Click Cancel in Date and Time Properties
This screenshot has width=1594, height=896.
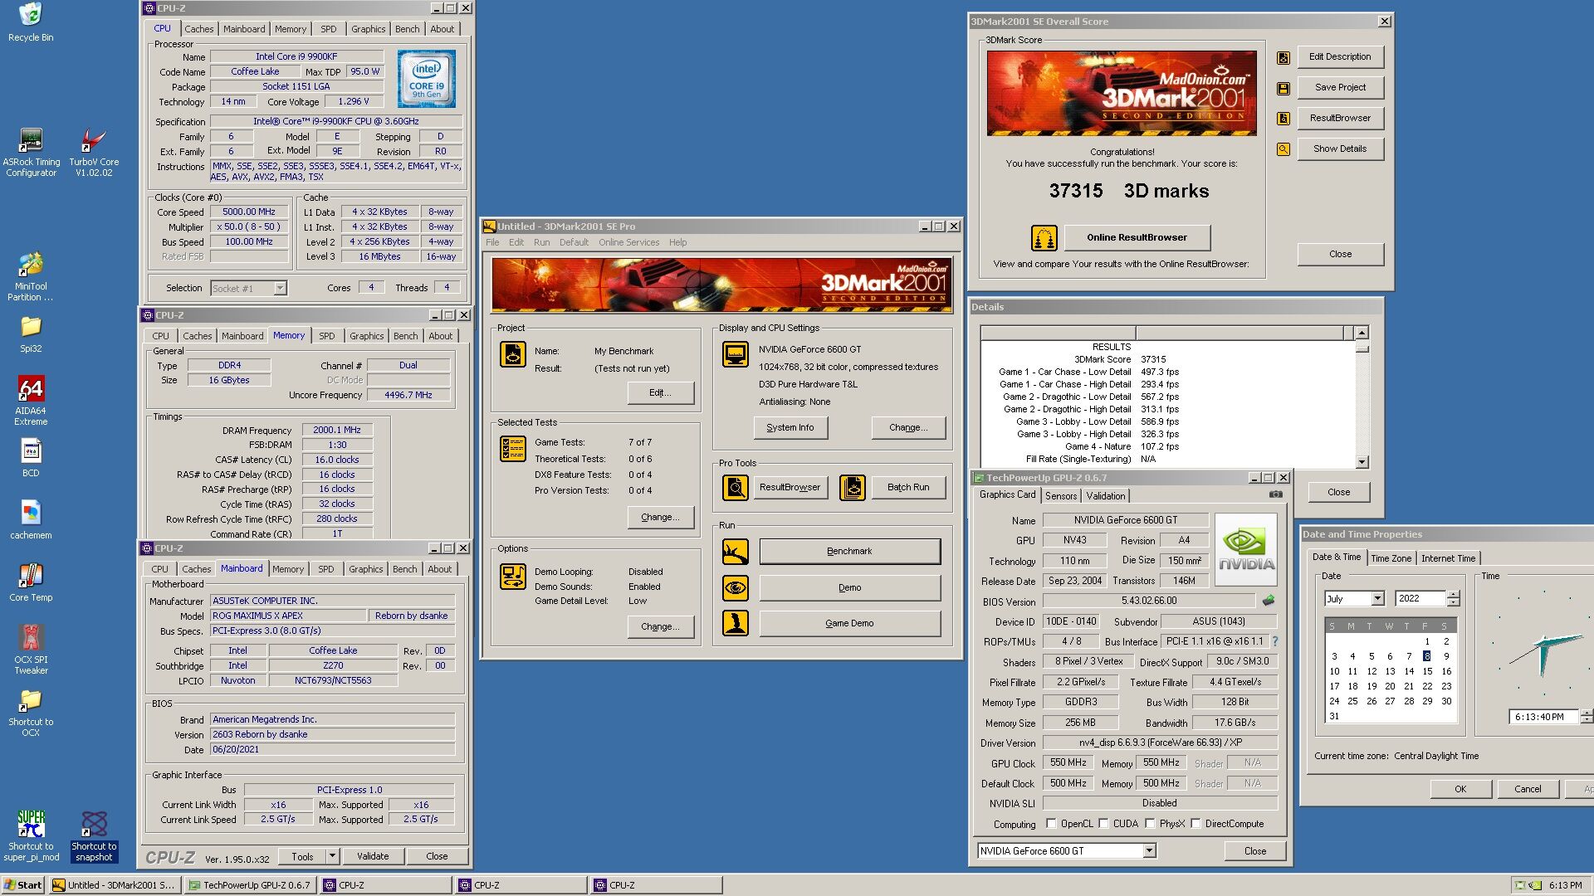[1528, 789]
